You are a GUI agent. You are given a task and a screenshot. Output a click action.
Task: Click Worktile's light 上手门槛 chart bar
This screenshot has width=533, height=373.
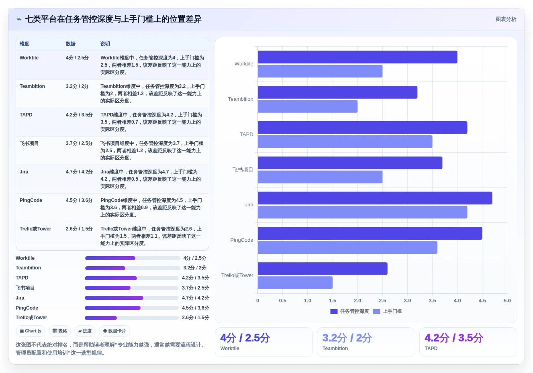[x=320, y=71]
